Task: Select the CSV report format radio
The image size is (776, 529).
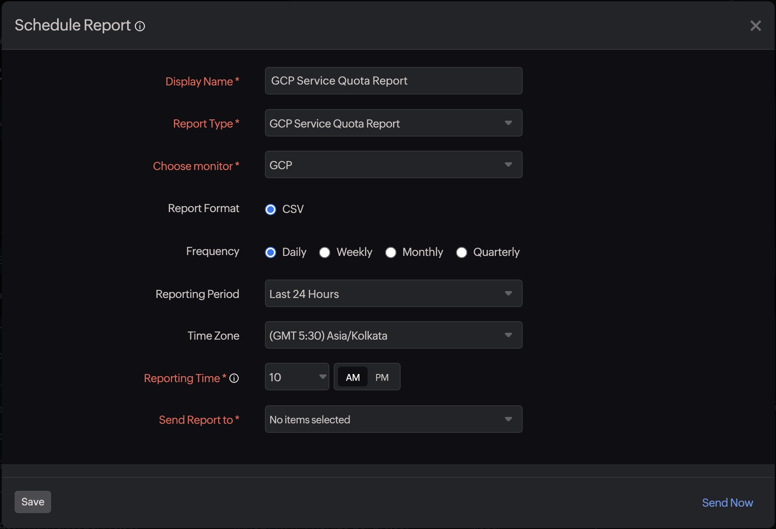Action: coord(271,210)
